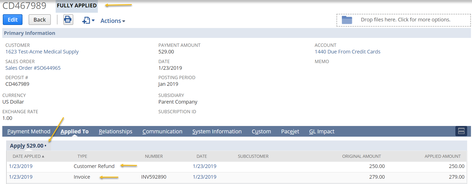Expand the Actions dropdown menu

[113, 21]
